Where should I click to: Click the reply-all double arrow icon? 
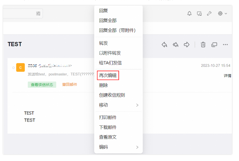click(x=175, y=45)
